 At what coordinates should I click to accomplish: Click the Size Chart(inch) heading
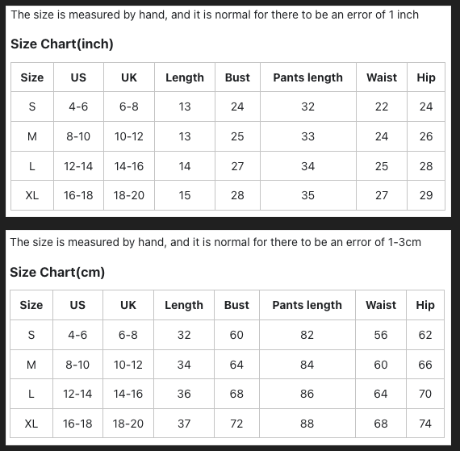[x=62, y=44]
